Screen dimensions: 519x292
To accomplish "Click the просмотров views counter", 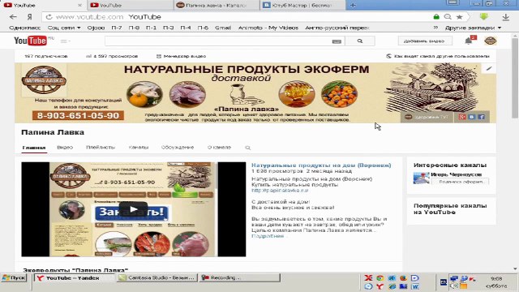I will [112, 56].
